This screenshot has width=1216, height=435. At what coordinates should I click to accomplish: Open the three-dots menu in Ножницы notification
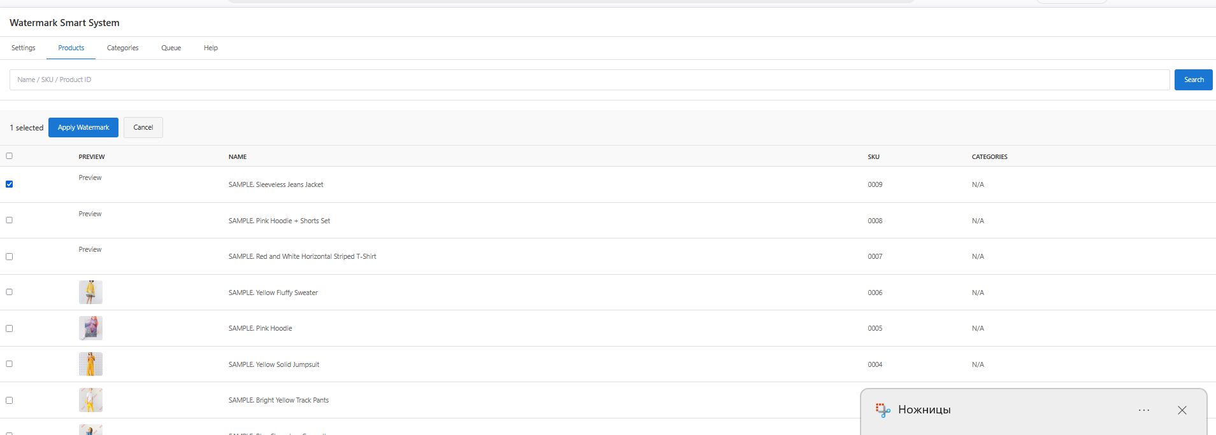[x=1144, y=410]
